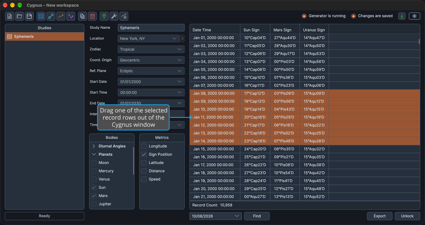The height and width of the screenshot is (225, 425).
Task: Select the Jan 17, 2000 00:00:00 row
Action: click(x=305, y=165)
